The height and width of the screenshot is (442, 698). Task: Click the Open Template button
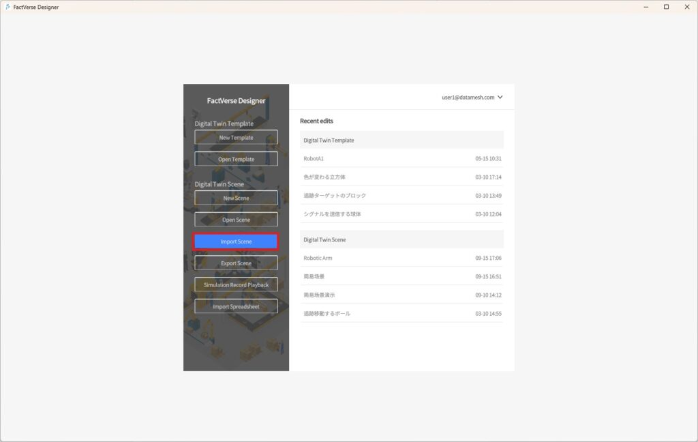click(236, 158)
